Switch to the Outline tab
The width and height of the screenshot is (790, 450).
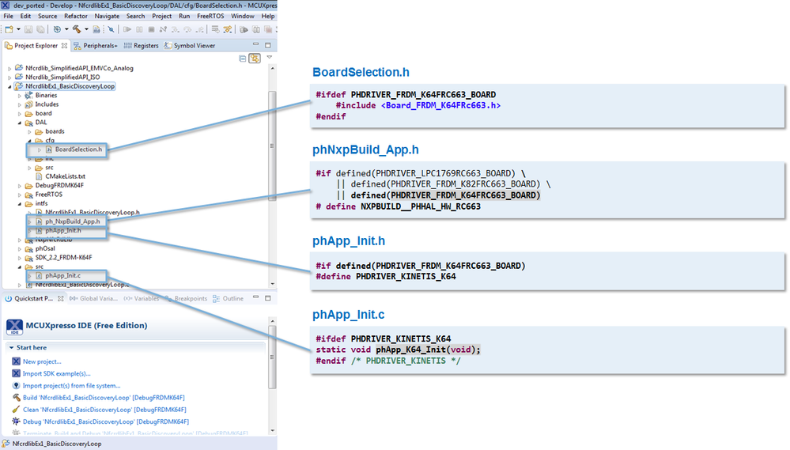coord(228,299)
